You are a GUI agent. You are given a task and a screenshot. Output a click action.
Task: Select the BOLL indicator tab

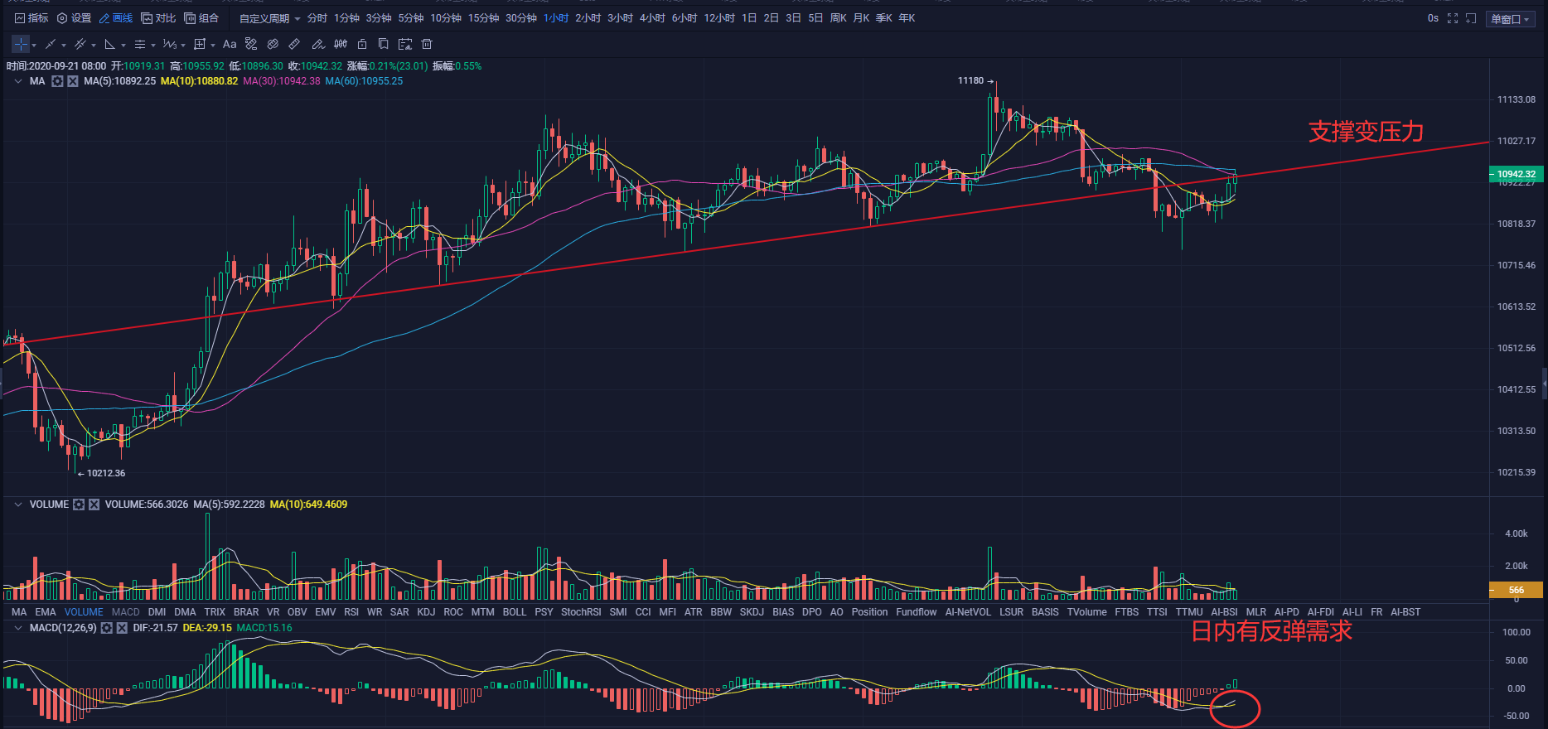[515, 612]
